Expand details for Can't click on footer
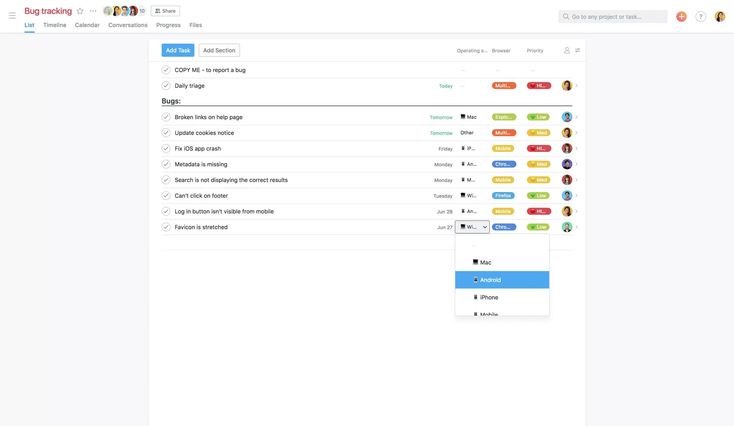Image resolution: width=734 pixels, height=426 pixels. pyautogui.click(x=577, y=196)
